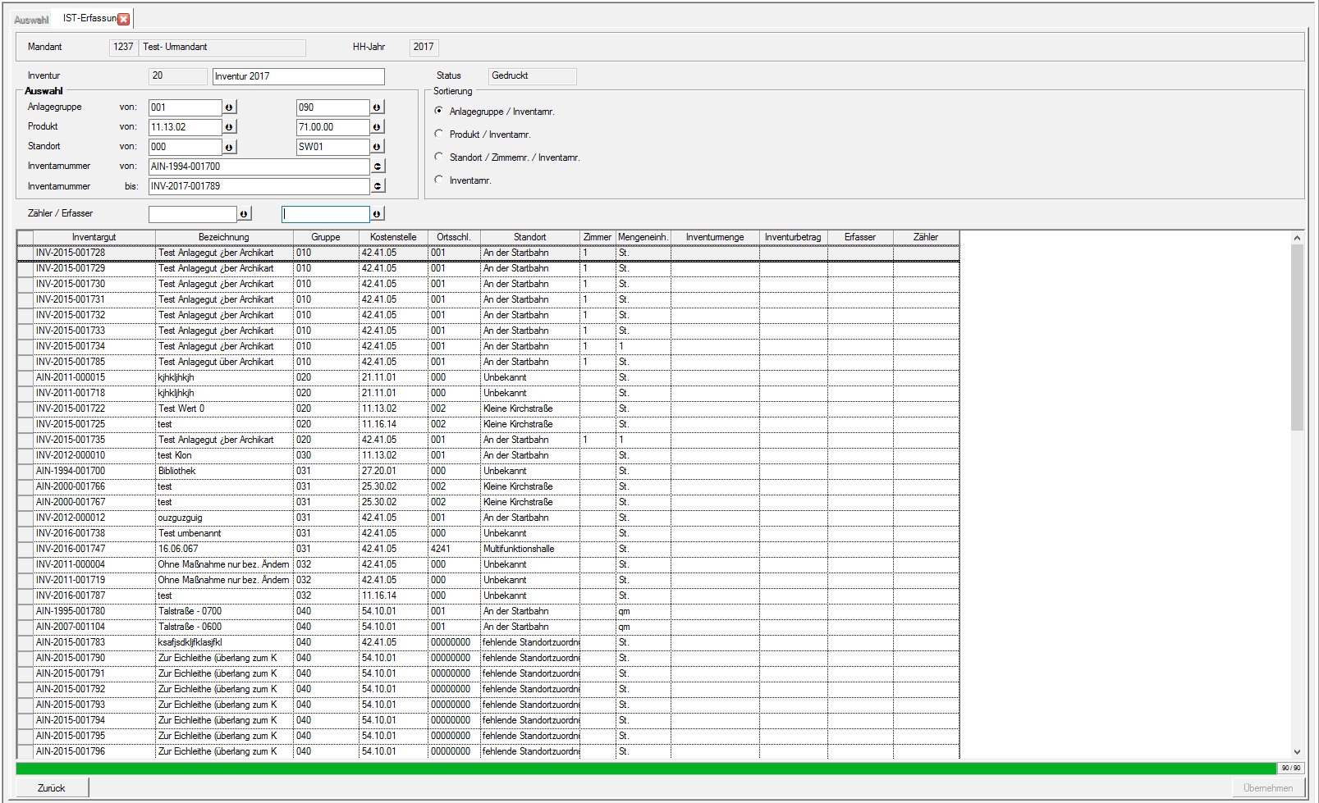Click the Zurück button
This screenshot has width=1319, height=803.
52,787
